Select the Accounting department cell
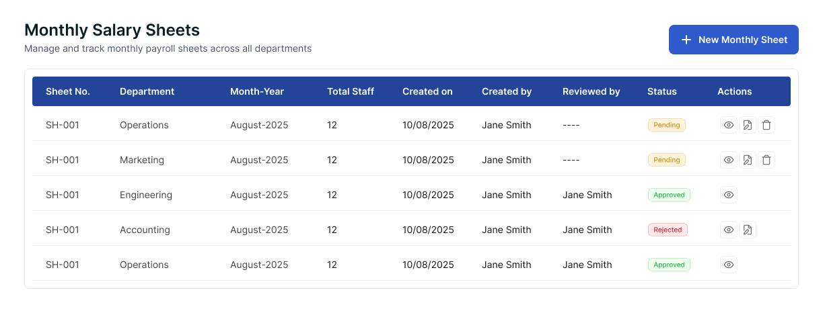This screenshot has width=823, height=313. pyautogui.click(x=145, y=230)
